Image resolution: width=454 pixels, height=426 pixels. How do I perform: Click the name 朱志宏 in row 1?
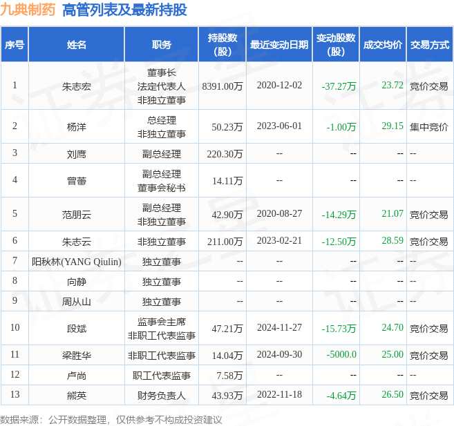pyautogui.click(x=77, y=86)
